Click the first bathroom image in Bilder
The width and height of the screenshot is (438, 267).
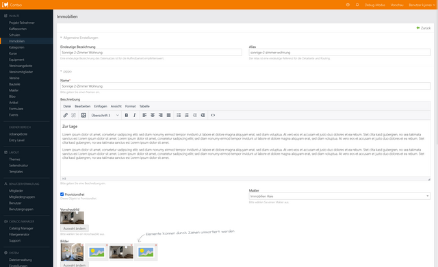[x=72, y=252]
